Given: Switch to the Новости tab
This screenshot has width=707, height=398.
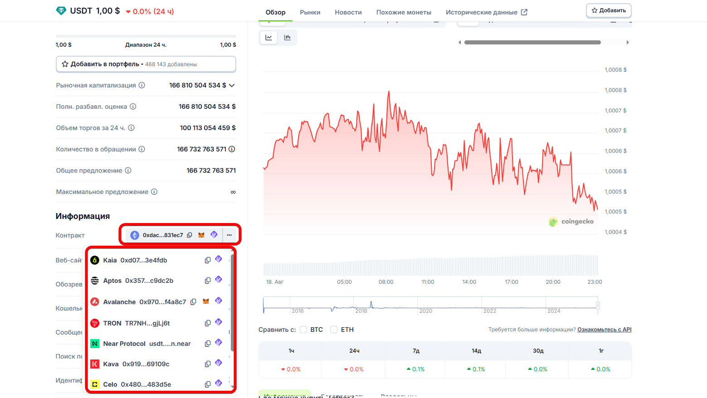Looking at the screenshot, I should pyautogui.click(x=348, y=12).
